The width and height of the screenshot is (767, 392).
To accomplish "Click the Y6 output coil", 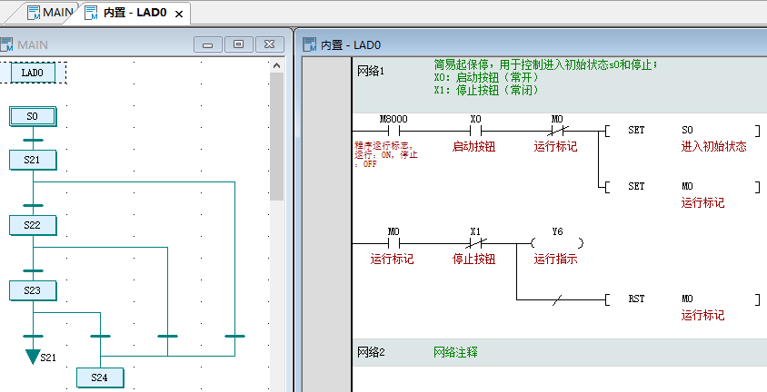I will [x=556, y=243].
